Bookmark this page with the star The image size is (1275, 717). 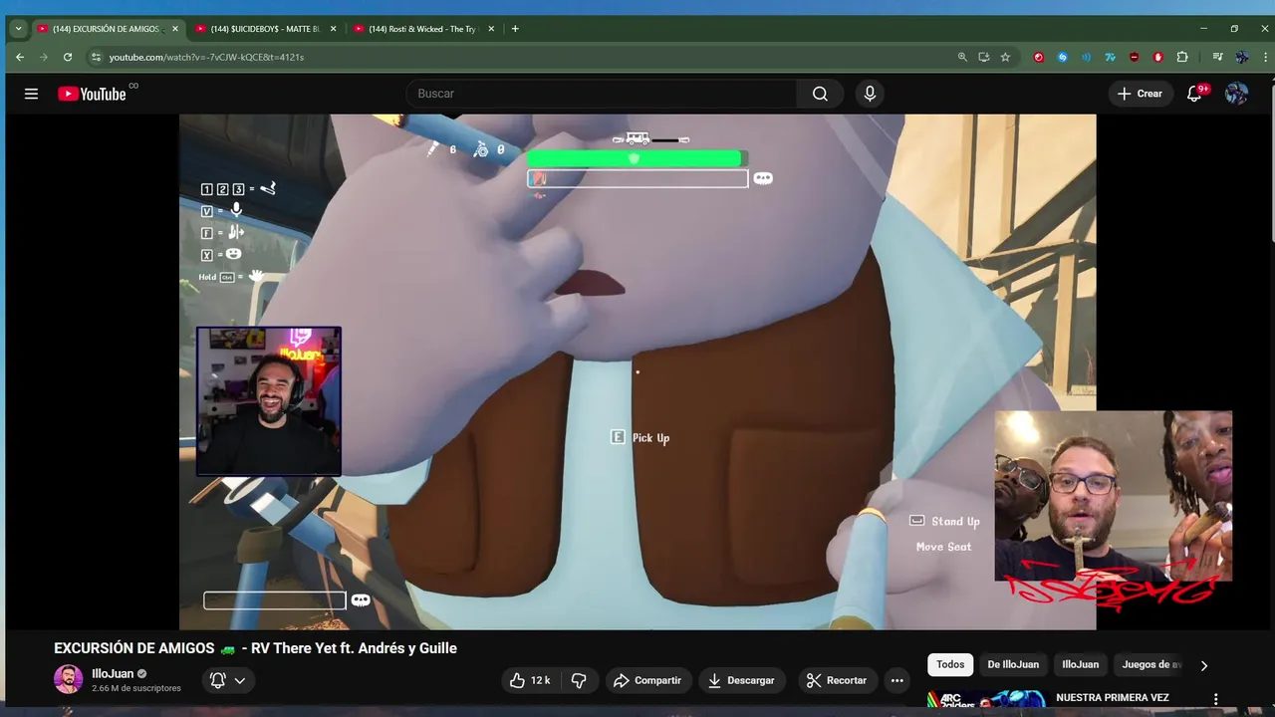1005,57
